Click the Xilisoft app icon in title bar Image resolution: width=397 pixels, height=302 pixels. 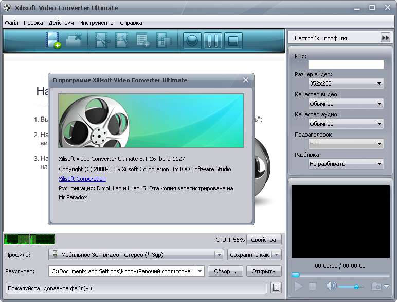pos(7,8)
